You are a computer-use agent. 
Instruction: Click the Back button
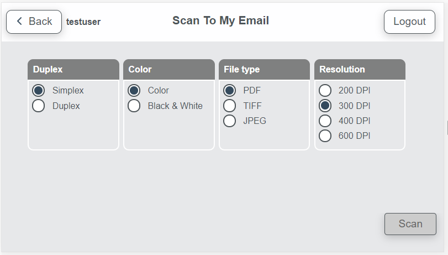pos(34,22)
